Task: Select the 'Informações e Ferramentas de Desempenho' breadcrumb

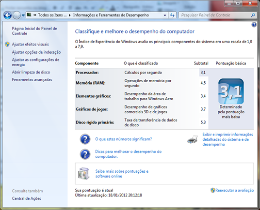Action: click(111, 15)
